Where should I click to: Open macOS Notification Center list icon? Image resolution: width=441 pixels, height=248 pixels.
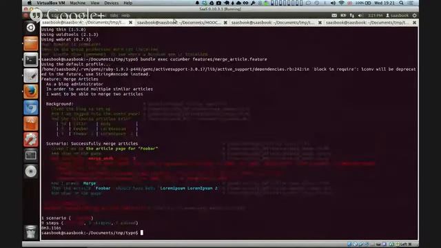(x=411, y=3)
